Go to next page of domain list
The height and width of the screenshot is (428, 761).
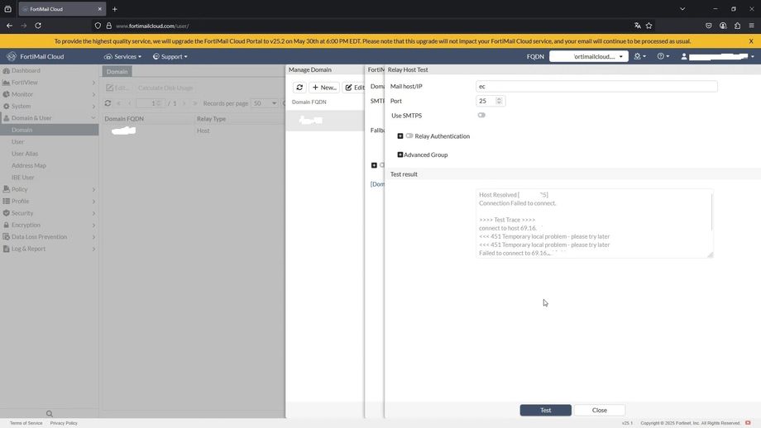184,103
